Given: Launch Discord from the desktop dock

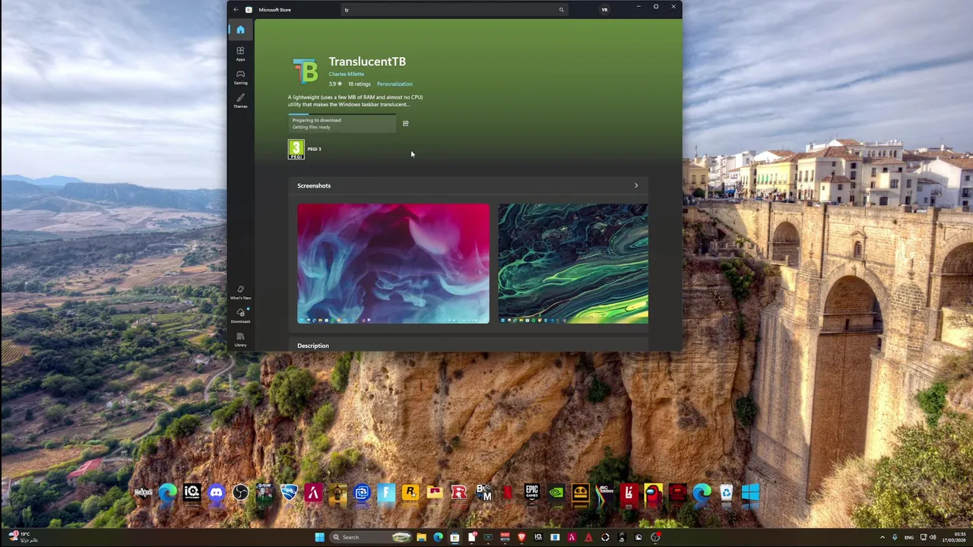Looking at the screenshot, I should (x=216, y=493).
